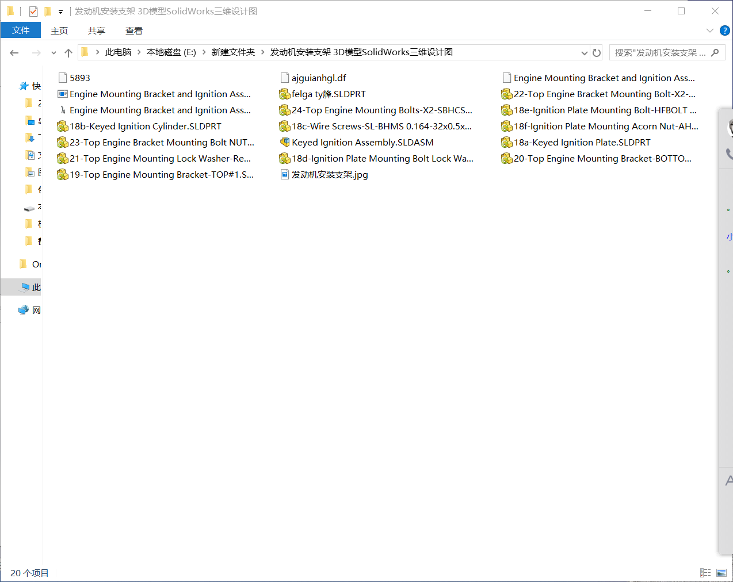Select the file named 5893
This screenshot has width=733, height=582.
[74, 78]
